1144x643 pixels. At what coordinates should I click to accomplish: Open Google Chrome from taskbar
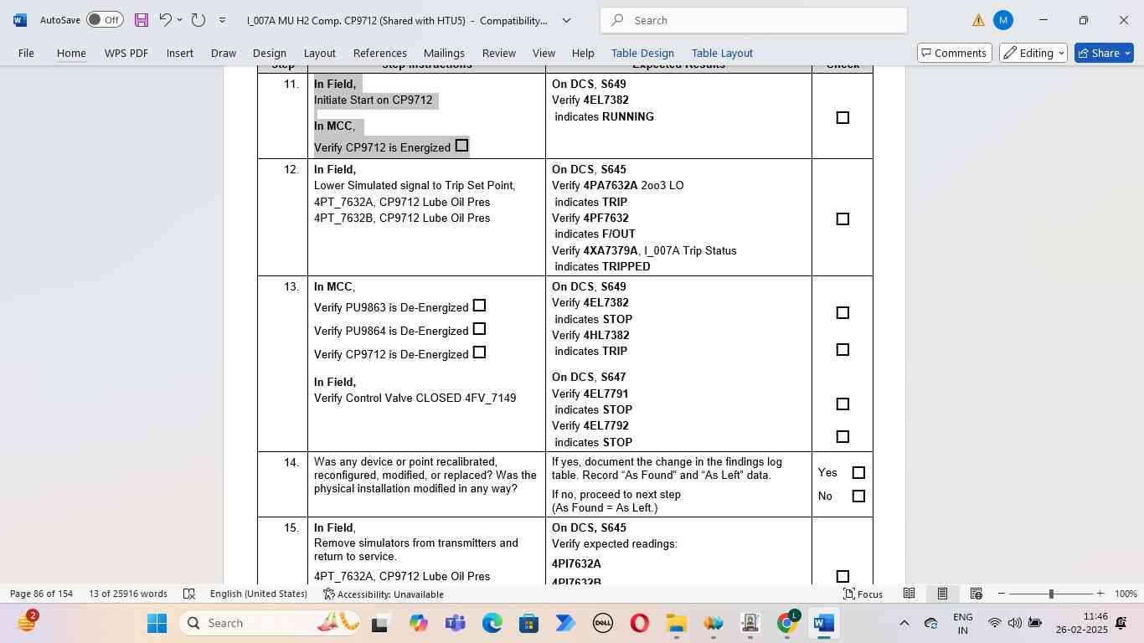787,623
